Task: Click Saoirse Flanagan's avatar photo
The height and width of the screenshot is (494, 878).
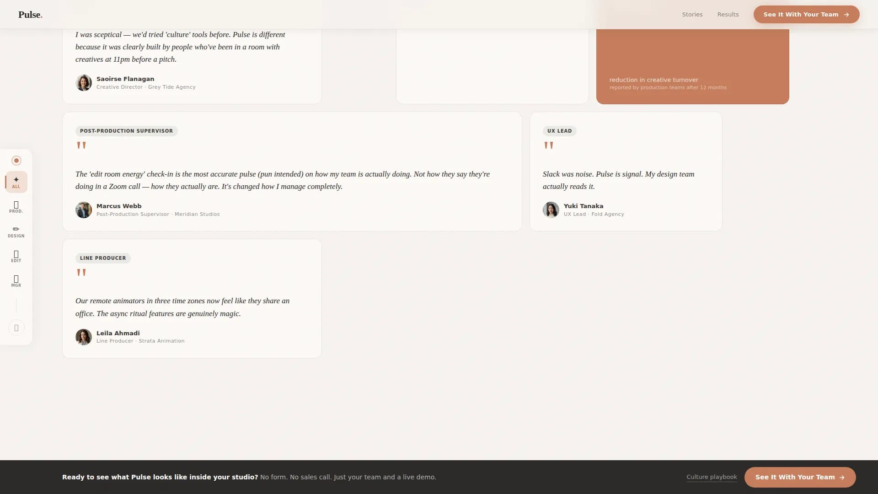Action: [x=84, y=83]
